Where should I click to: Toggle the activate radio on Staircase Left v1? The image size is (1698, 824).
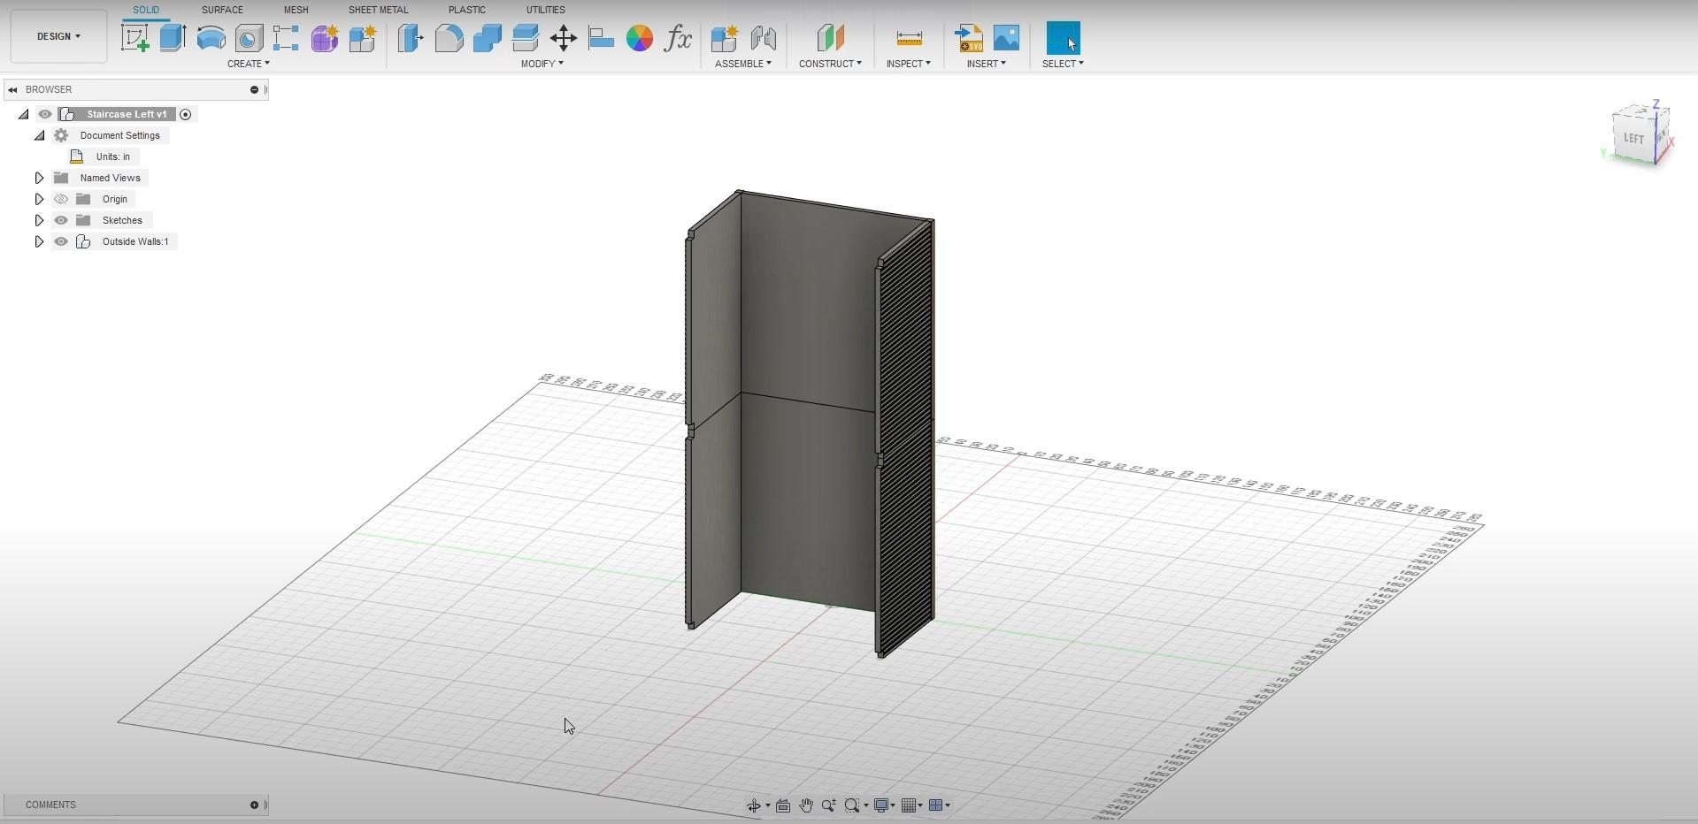pos(185,114)
